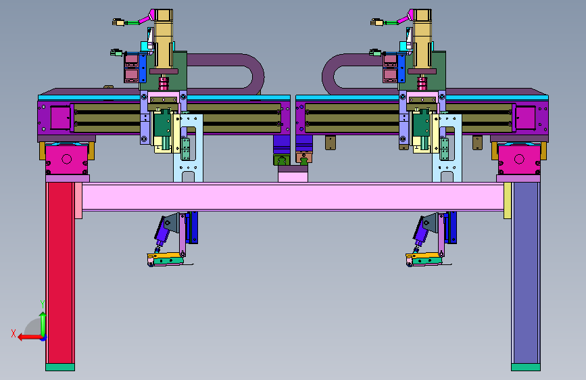The image size is (586, 380).
Task: Select the green foot pad under red leg
Action: click(x=60, y=367)
